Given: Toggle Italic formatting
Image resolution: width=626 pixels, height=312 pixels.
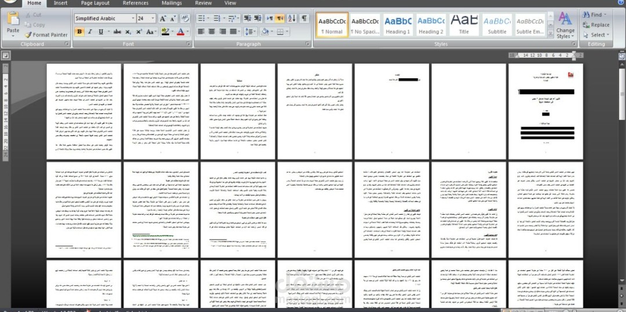Looking at the screenshot, I should [x=90, y=31].
